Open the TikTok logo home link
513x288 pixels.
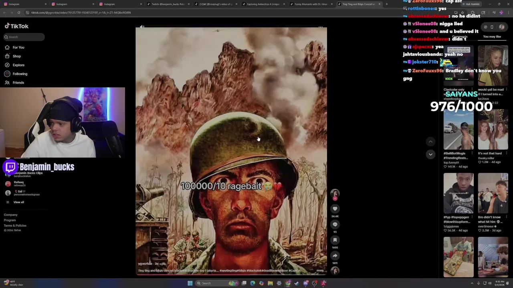(16, 26)
